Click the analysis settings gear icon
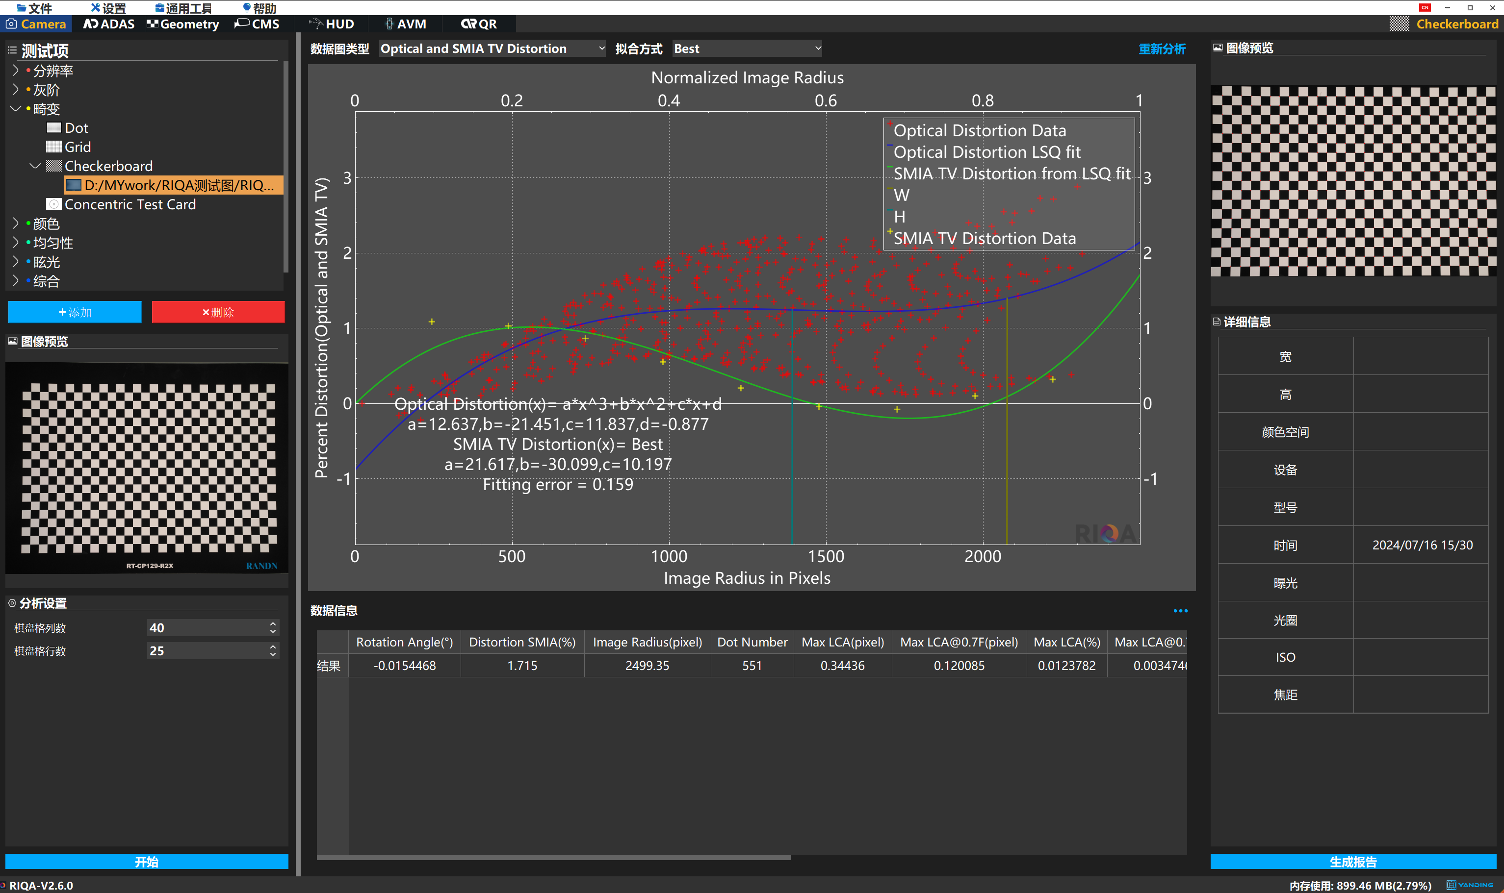 12,603
